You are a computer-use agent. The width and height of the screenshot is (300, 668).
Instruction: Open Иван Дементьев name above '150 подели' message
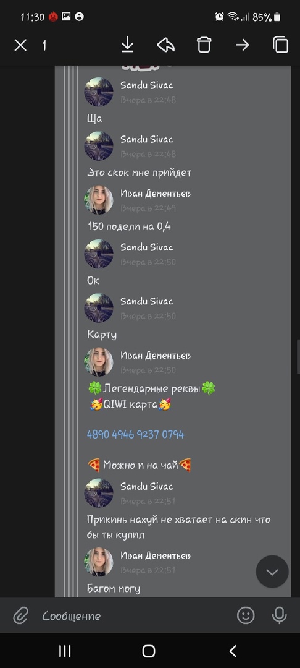point(156,194)
